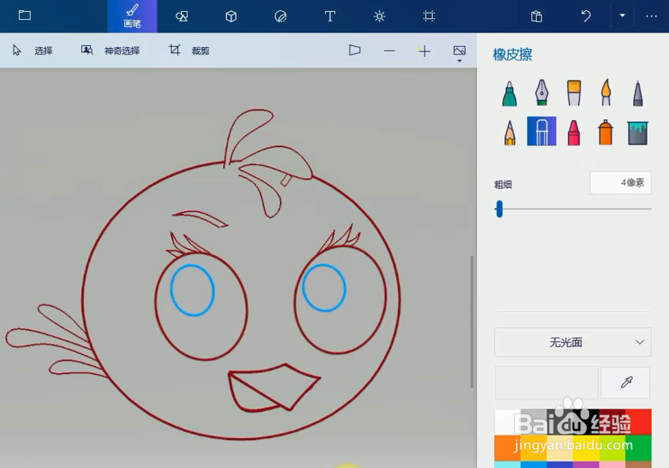This screenshot has height=468, width=669.
Task: Open the more options ellipsis menu
Action: pyautogui.click(x=651, y=17)
